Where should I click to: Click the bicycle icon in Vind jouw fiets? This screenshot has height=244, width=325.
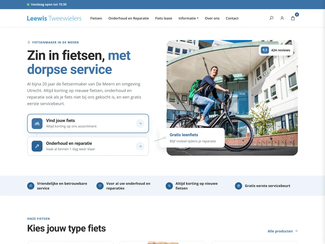click(37, 123)
